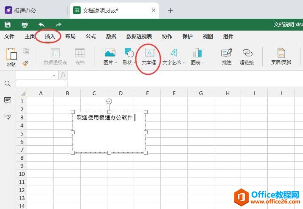Screen dimensions: 303x209
Task: Insert a pivot table (数据透视表) from ribbon
Action: (55, 56)
